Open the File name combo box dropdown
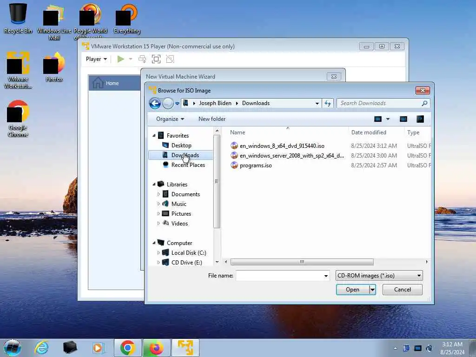 (x=326, y=276)
